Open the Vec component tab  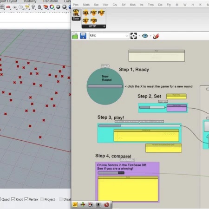point(105,5)
